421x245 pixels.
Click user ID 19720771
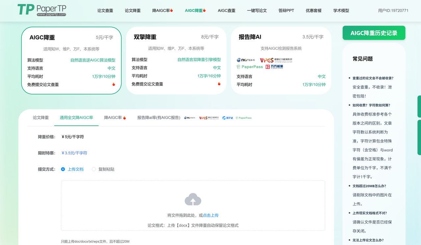tap(393, 10)
